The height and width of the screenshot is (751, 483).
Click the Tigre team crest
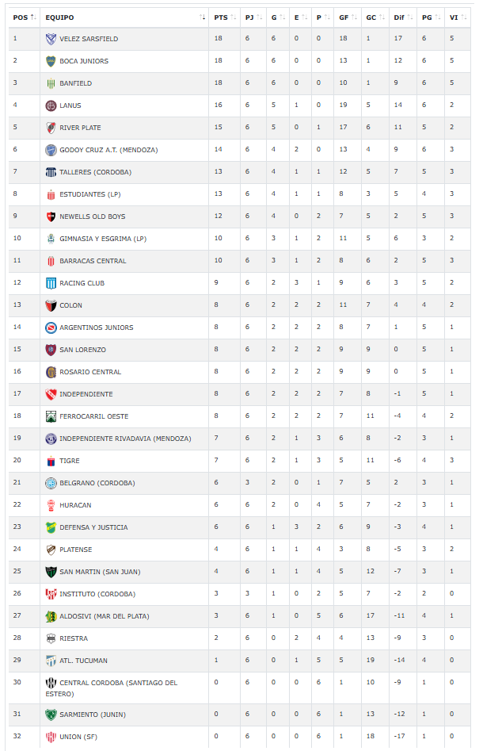click(x=51, y=461)
